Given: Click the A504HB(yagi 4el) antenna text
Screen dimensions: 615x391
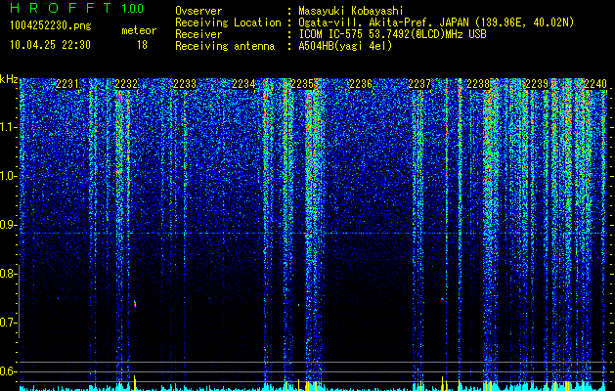Looking at the screenshot, I should pos(345,46).
